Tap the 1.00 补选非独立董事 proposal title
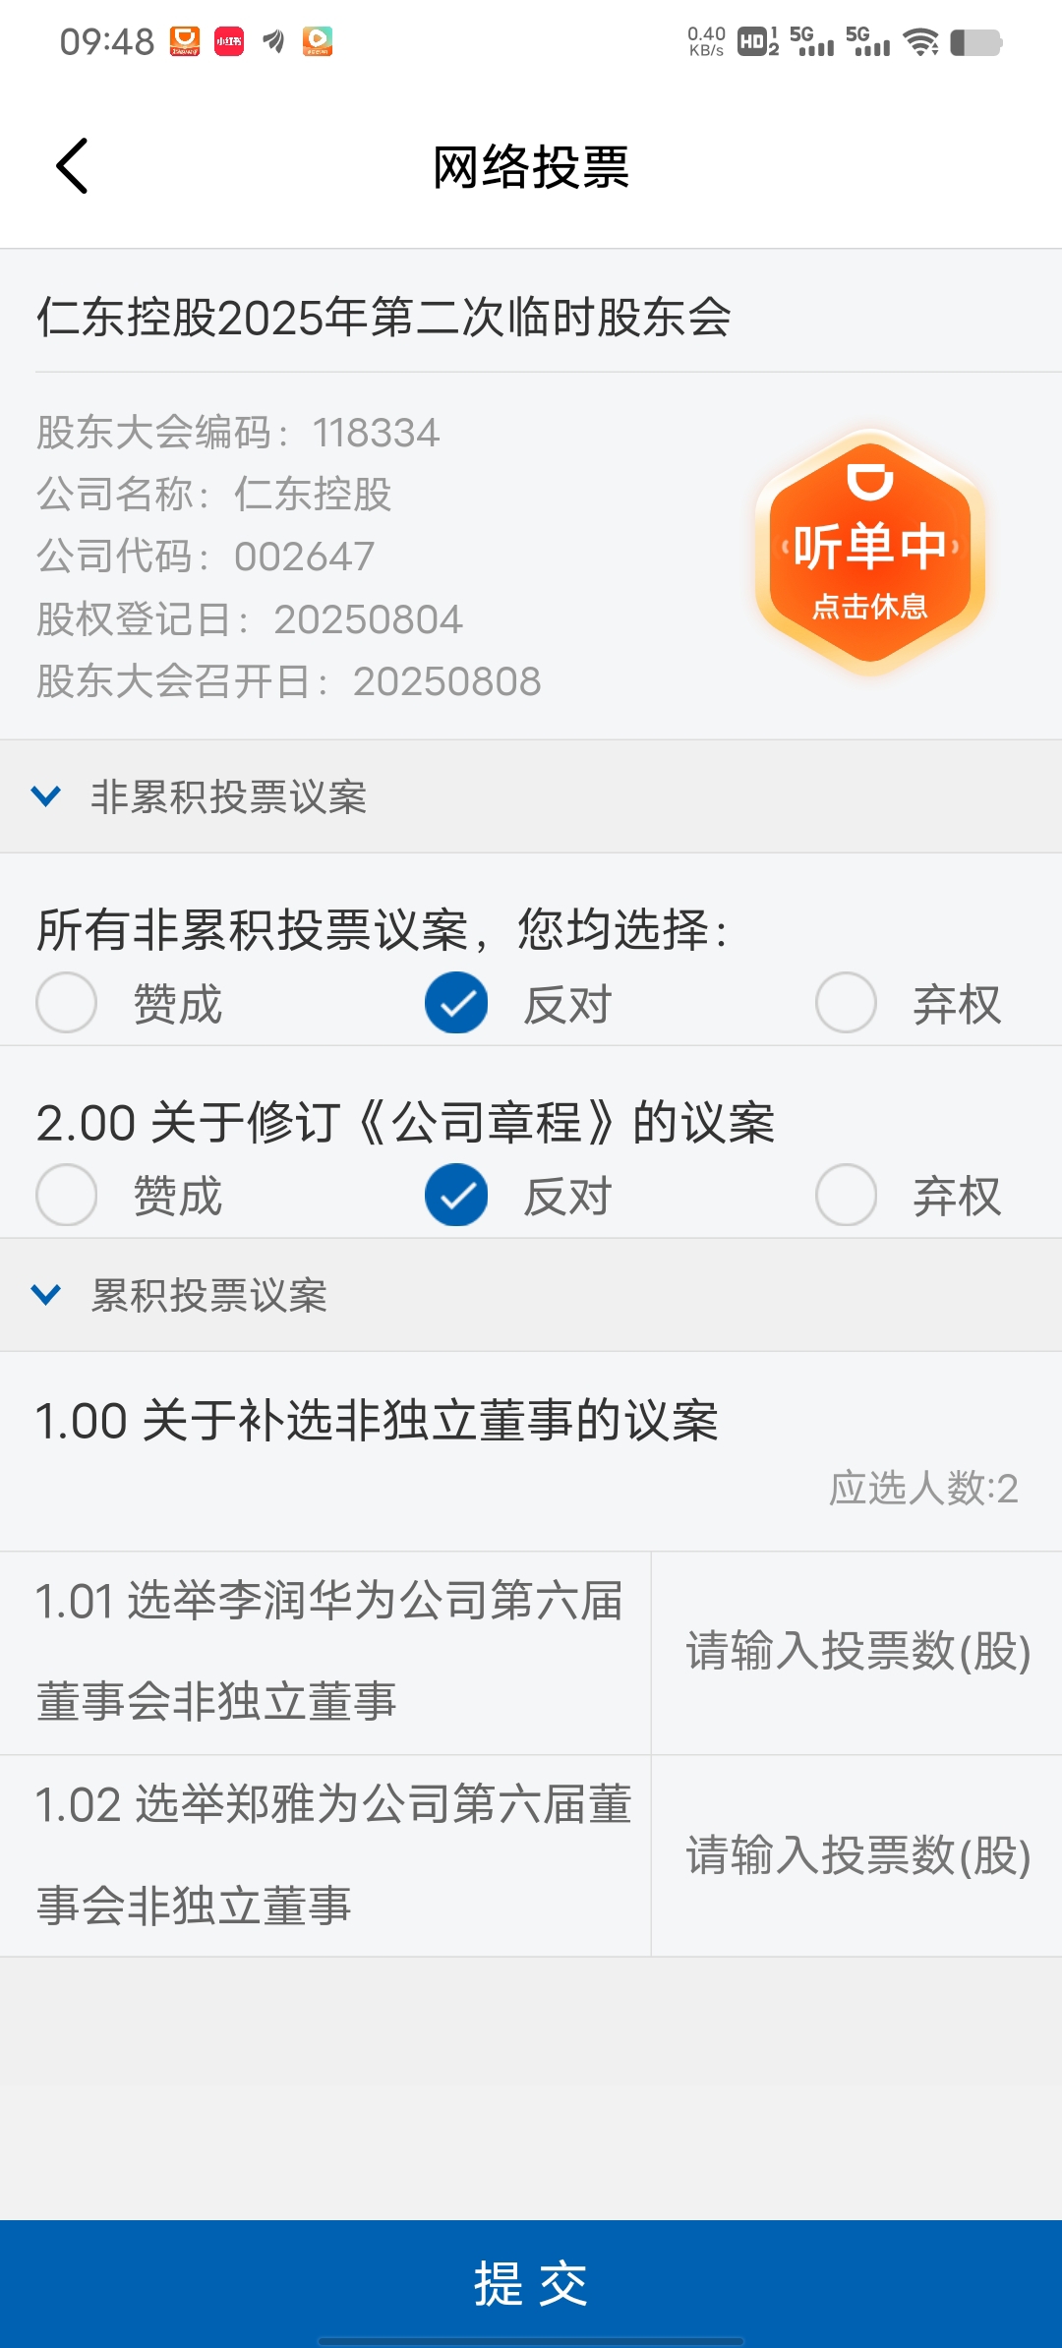 pyautogui.click(x=377, y=1422)
